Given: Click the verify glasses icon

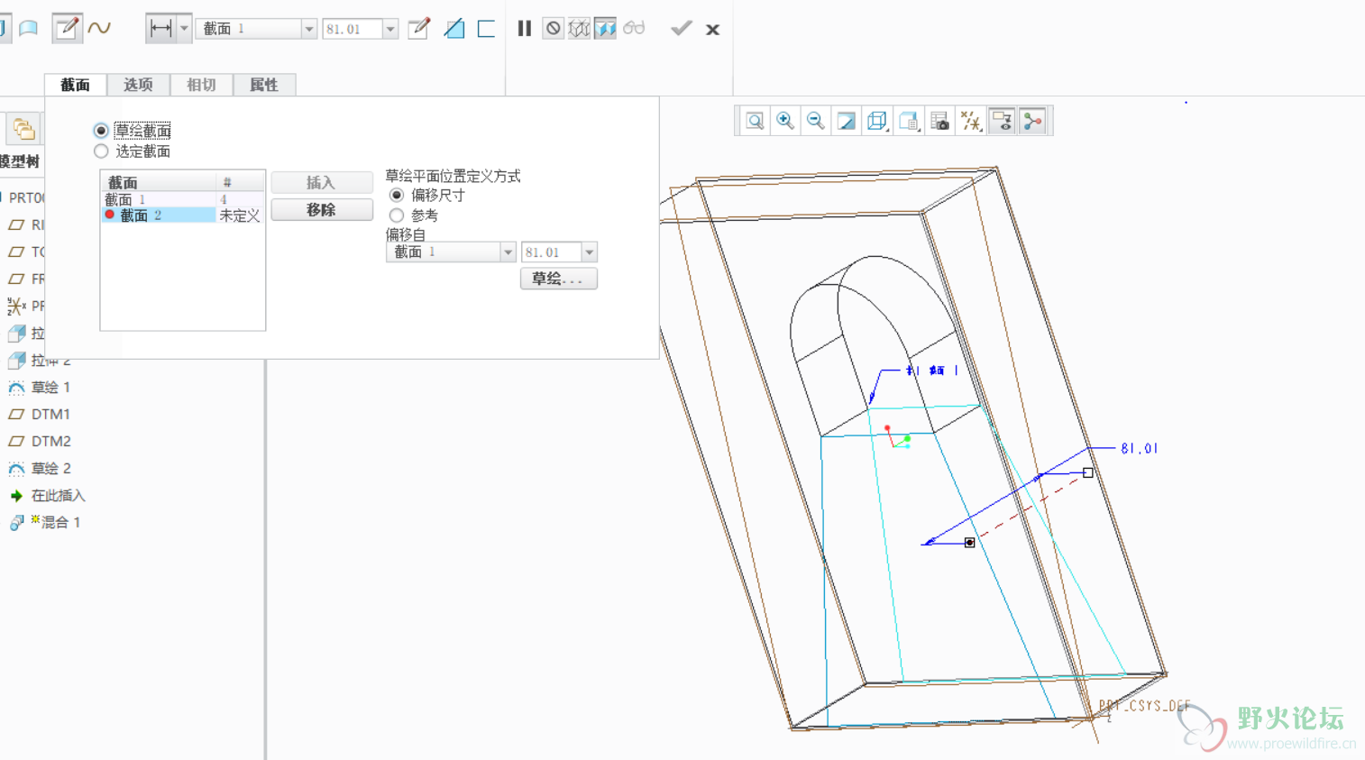Looking at the screenshot, I should click(635, 29).
